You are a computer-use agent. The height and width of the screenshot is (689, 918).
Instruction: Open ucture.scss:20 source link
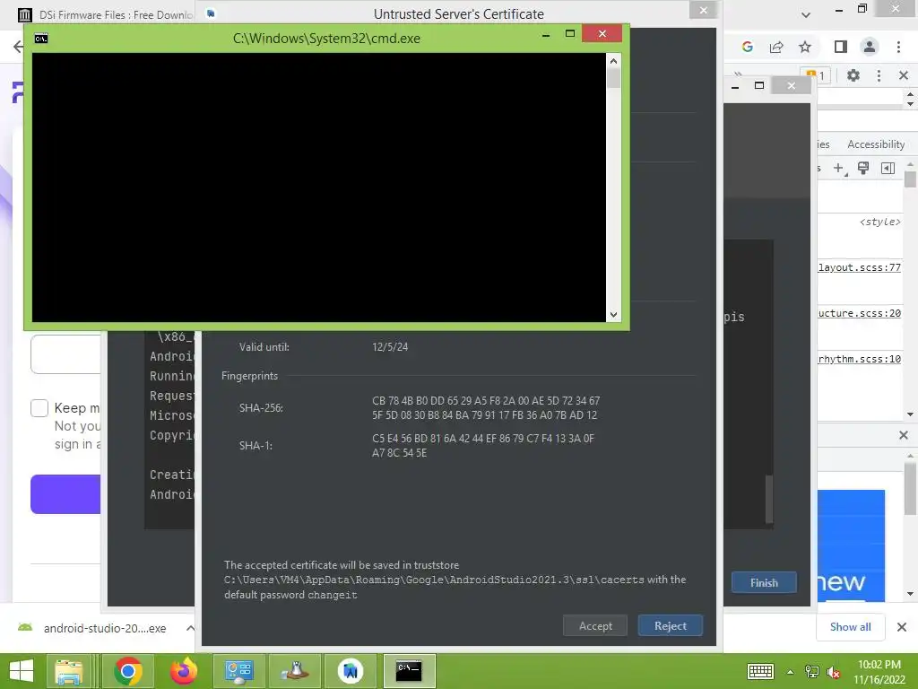(860, 313)
